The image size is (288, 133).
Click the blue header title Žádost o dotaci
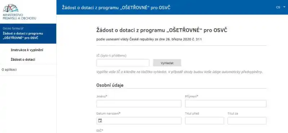[x=116, y=8]
